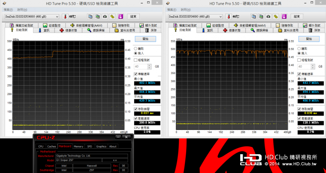
Task: Click Exit button in left HD Tune toolbar
Action: click(133, 17)
